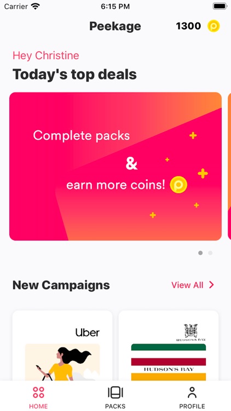Tap the gold coin icon beside 1300
The width and height of the screenshot is (231, 411).
click(x=213, y=26)
